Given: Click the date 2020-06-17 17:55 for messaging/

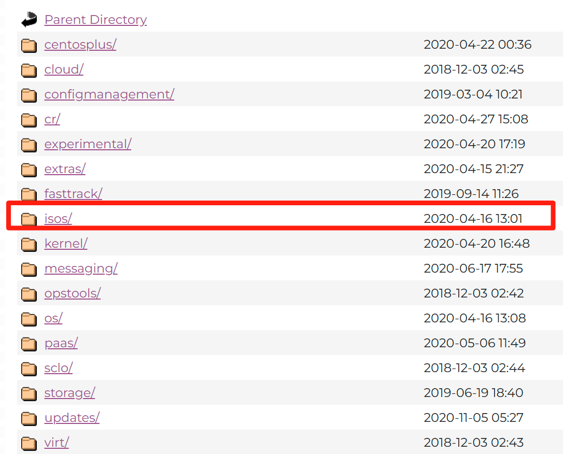Looking at the screenshot, I should (474, 268).
